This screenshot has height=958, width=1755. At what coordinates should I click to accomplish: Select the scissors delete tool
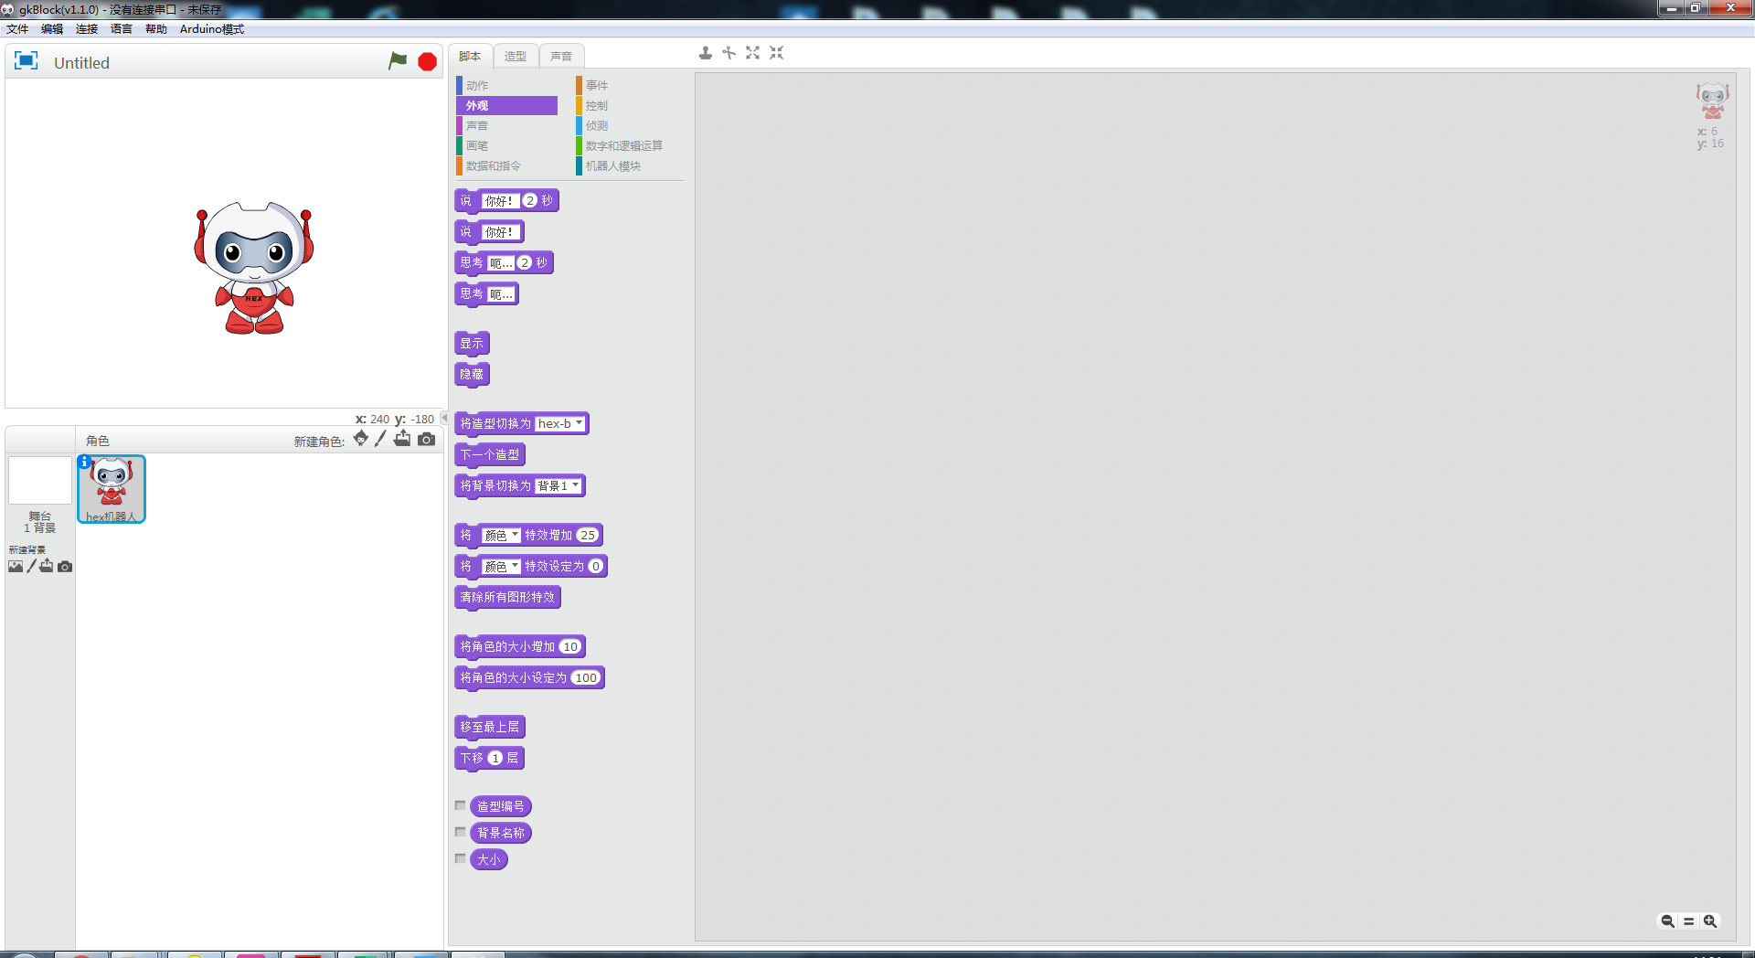coord(729,53)
